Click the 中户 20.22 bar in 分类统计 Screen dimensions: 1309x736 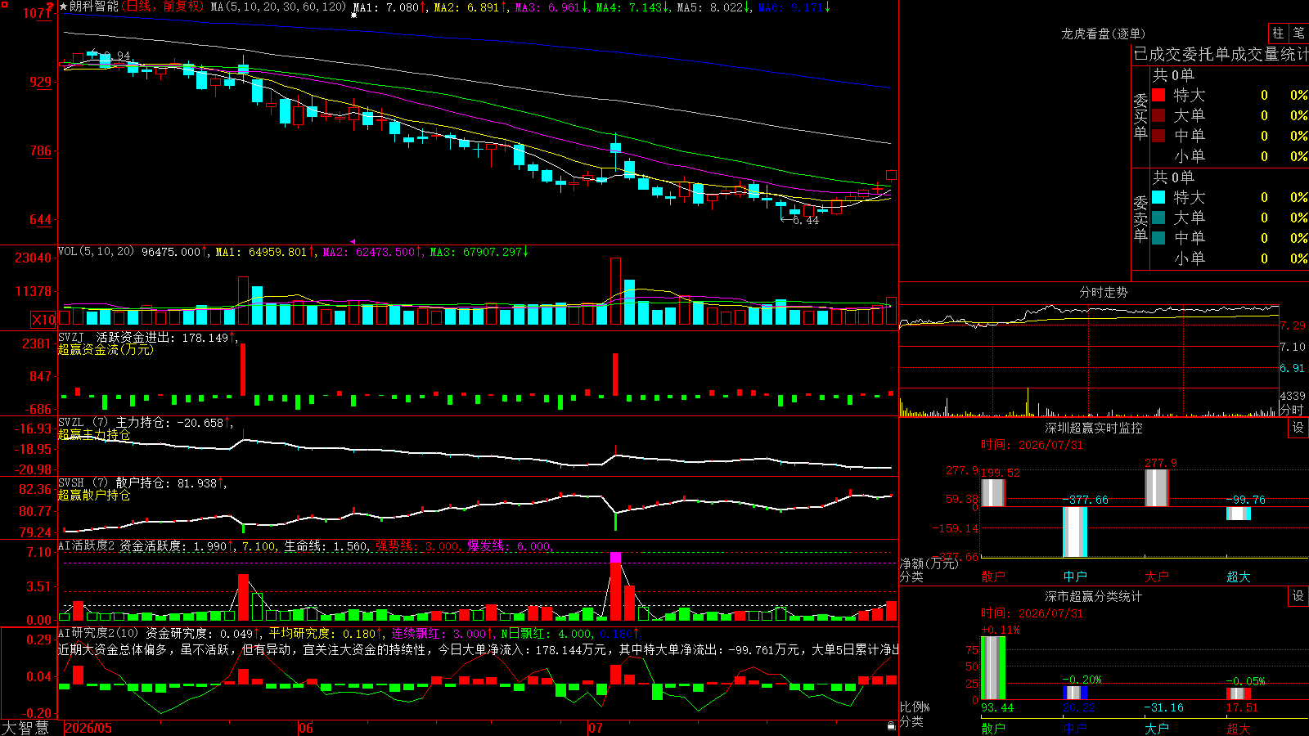(x=1075, y=693)
